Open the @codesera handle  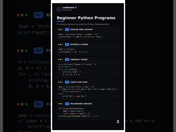(x=67, y=10)
